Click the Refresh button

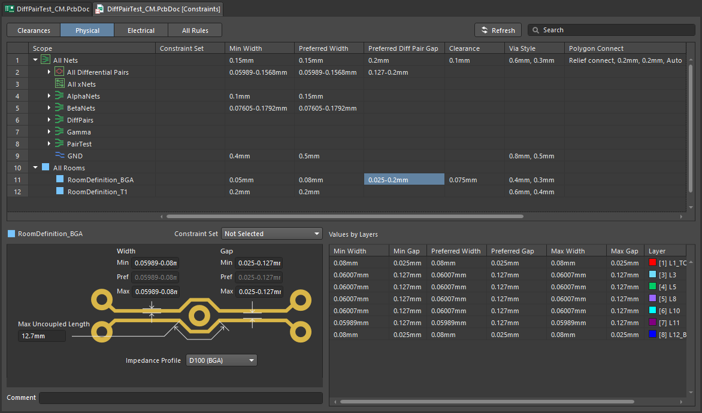(498, 30)
